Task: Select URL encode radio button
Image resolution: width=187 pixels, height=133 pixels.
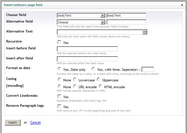Action: [x=75, y=86]
